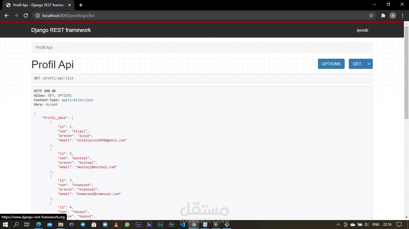This screenshot has width=409, height=229.
Task: Open the Extensions puzzle-piece menu
Action: pyautogui.click(x=383, y=16)
